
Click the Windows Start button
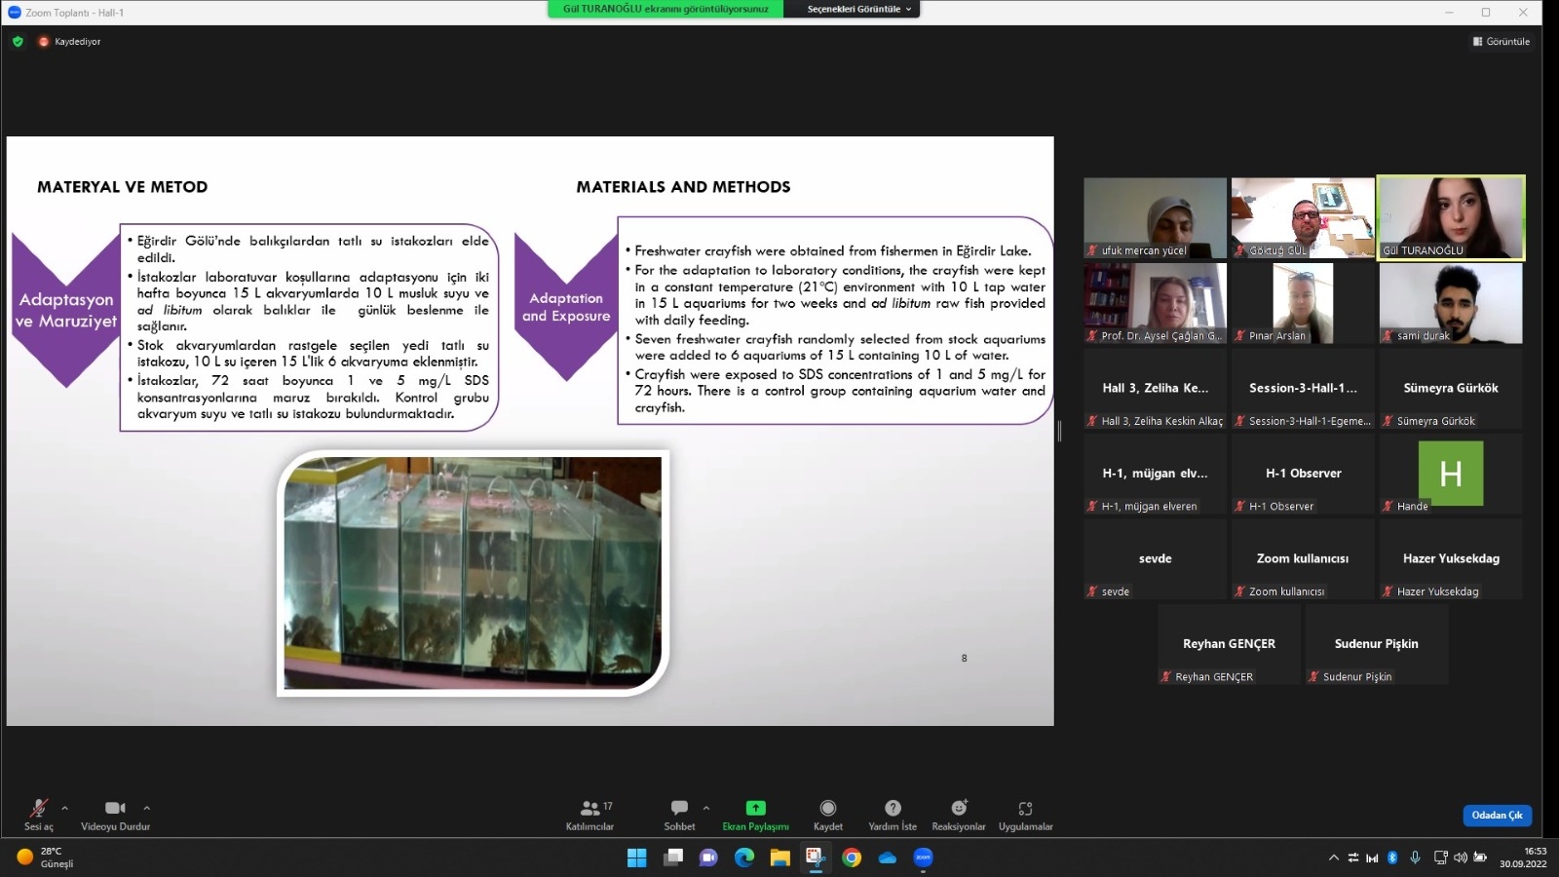636,858
